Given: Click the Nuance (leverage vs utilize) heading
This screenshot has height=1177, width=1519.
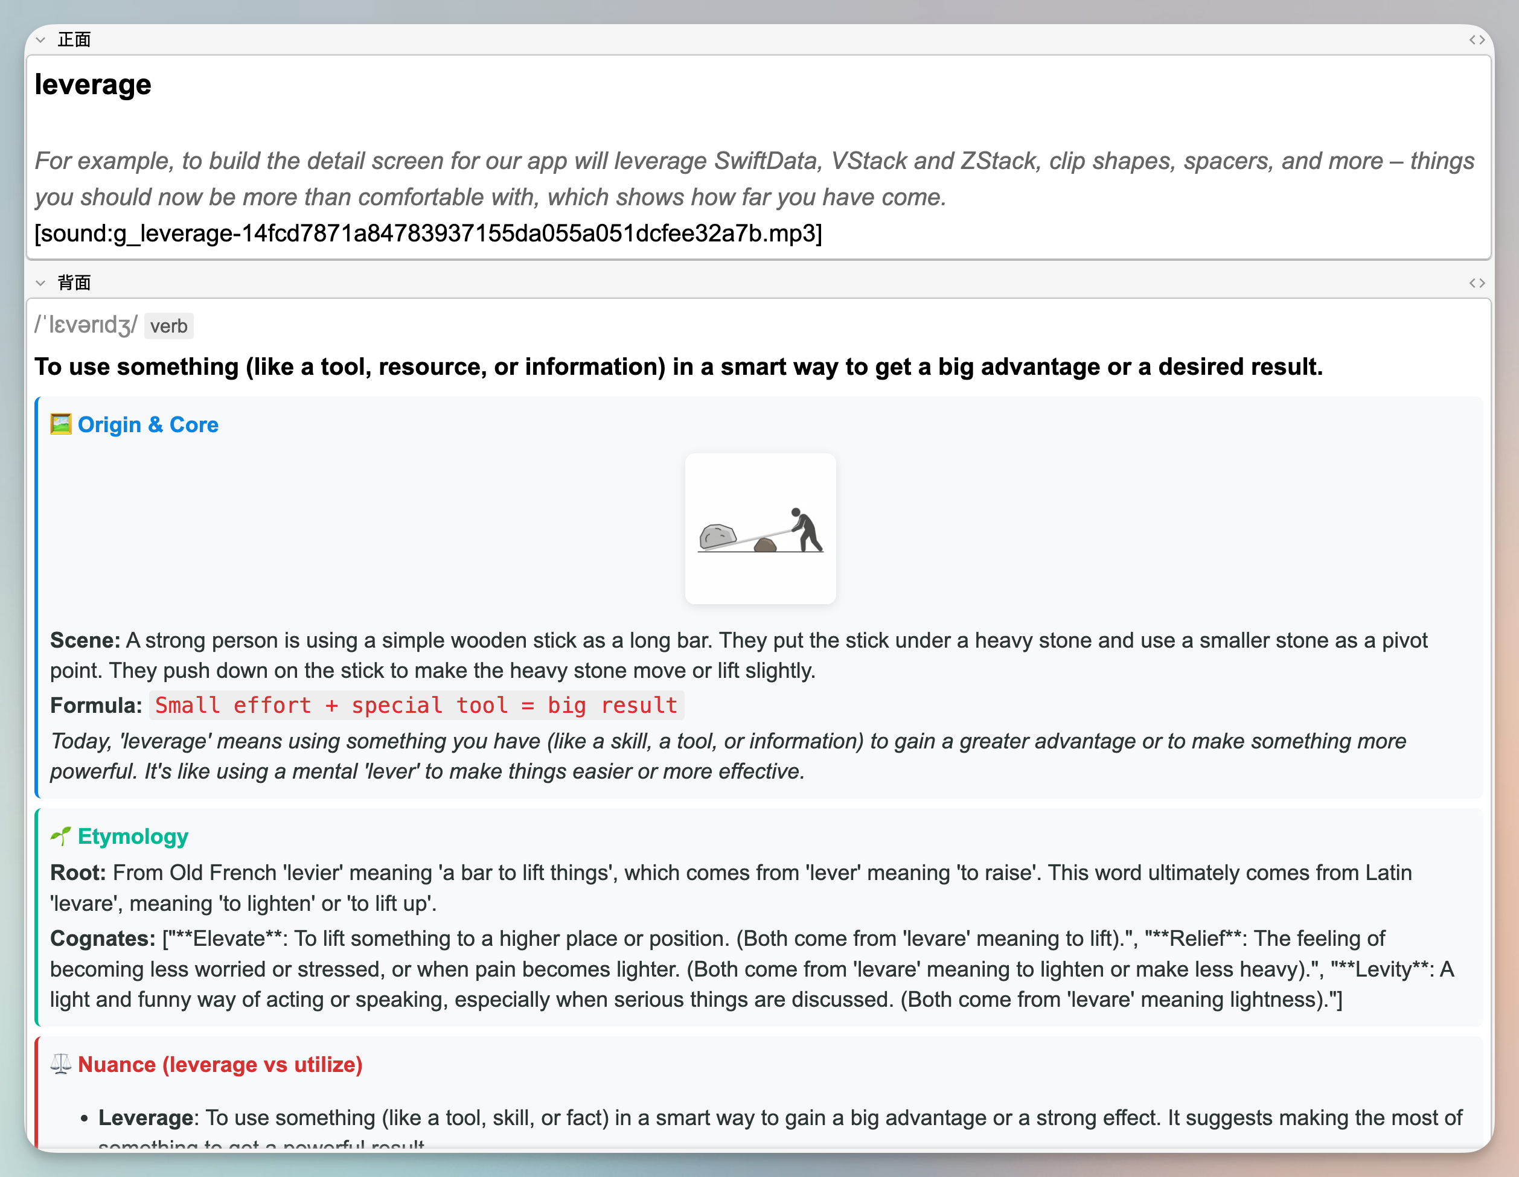Looking at the screenshot, I should [x=220, y=1064].
